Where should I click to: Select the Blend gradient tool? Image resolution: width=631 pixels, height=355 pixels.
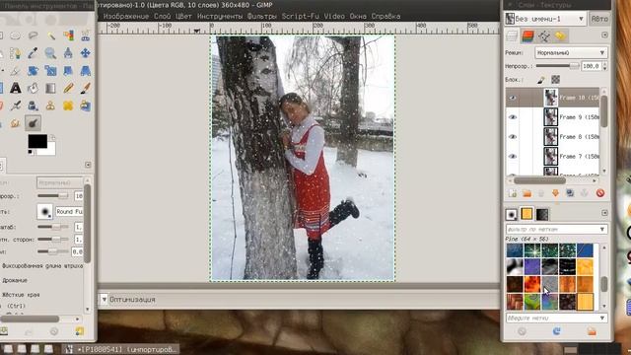click(50, 88)
